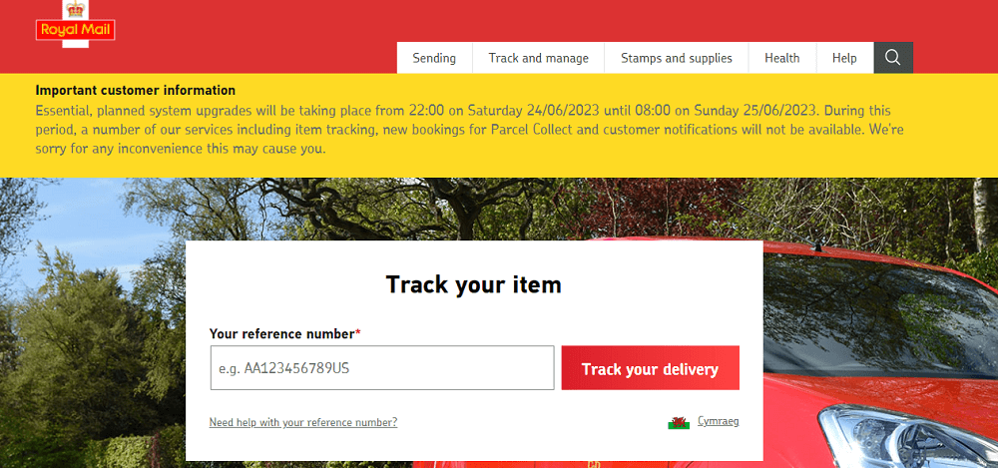The width and height of the screenshot is (998, 468).
Task: Click the trees on the left background photo
Action: pyautogui.click(x=80, y=319)
